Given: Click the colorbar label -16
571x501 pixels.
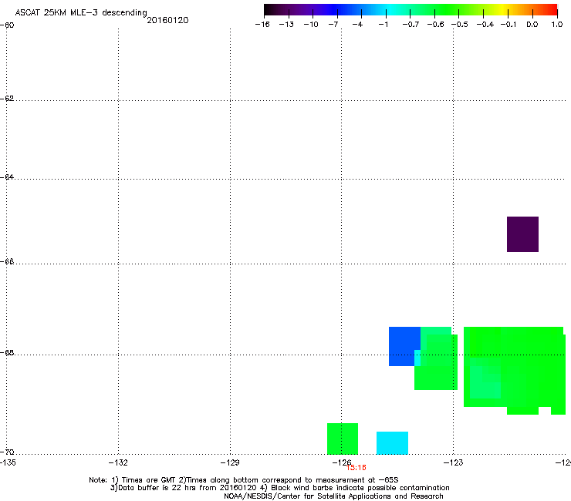Looking at the screenshot, I should (262, 25).
